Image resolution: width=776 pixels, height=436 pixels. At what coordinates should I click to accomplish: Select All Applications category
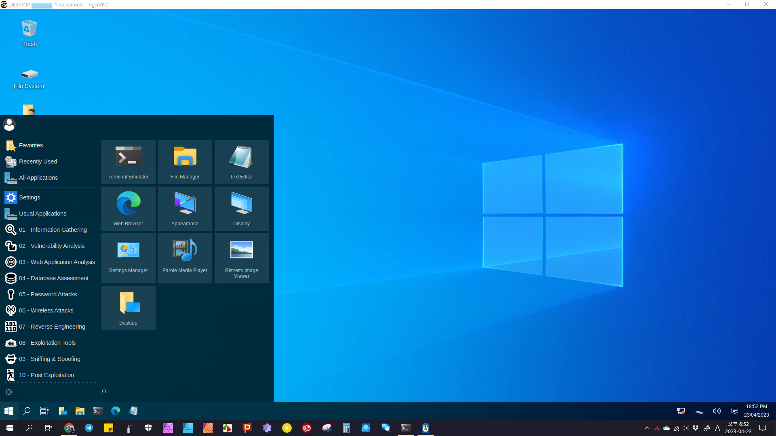(x=38, y=178)
